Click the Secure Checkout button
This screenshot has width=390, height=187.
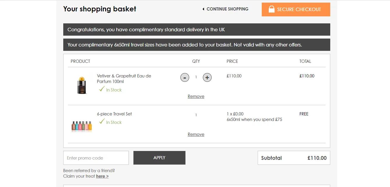coord(296,9)
